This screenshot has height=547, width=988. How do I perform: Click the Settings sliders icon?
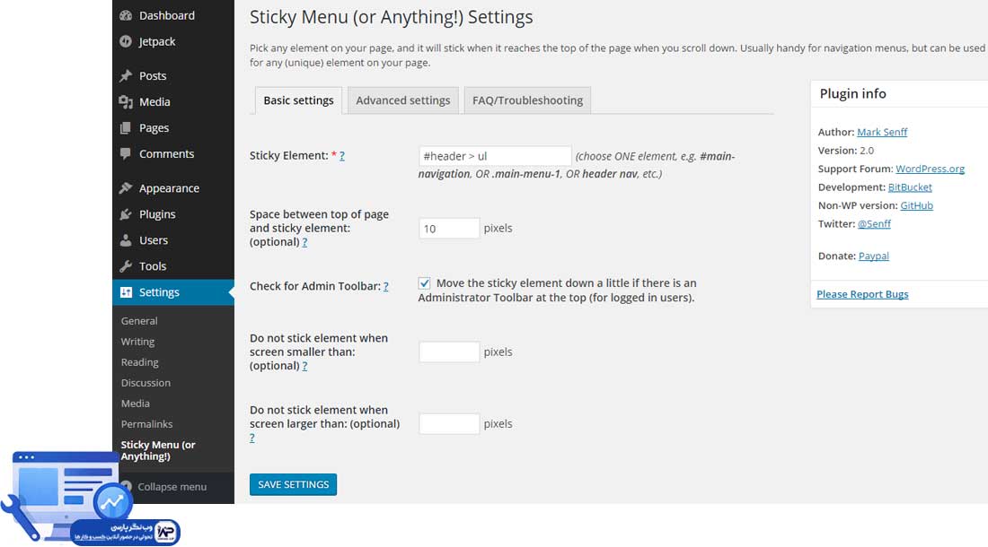[x=126, y=292]
